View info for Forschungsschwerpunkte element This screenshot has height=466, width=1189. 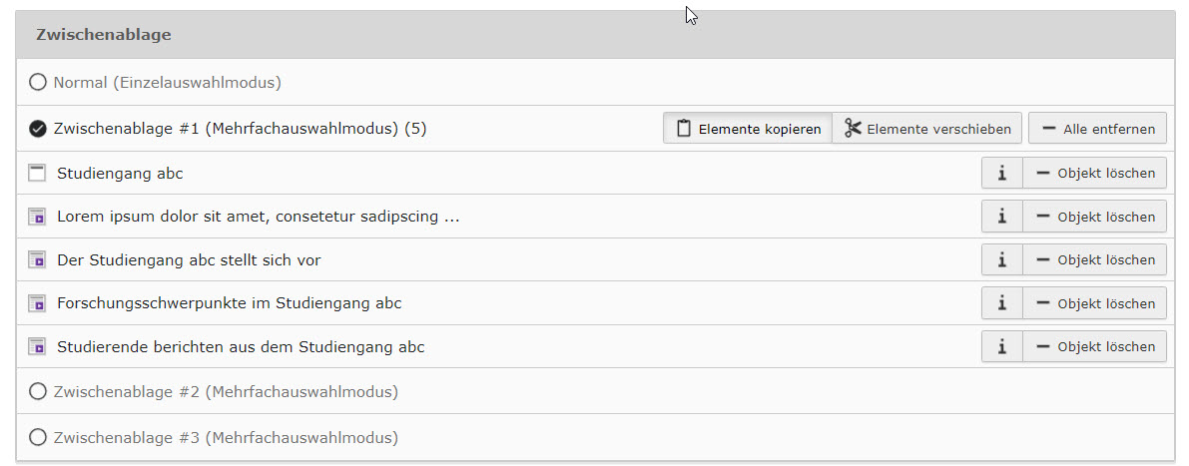point(1001,303)
